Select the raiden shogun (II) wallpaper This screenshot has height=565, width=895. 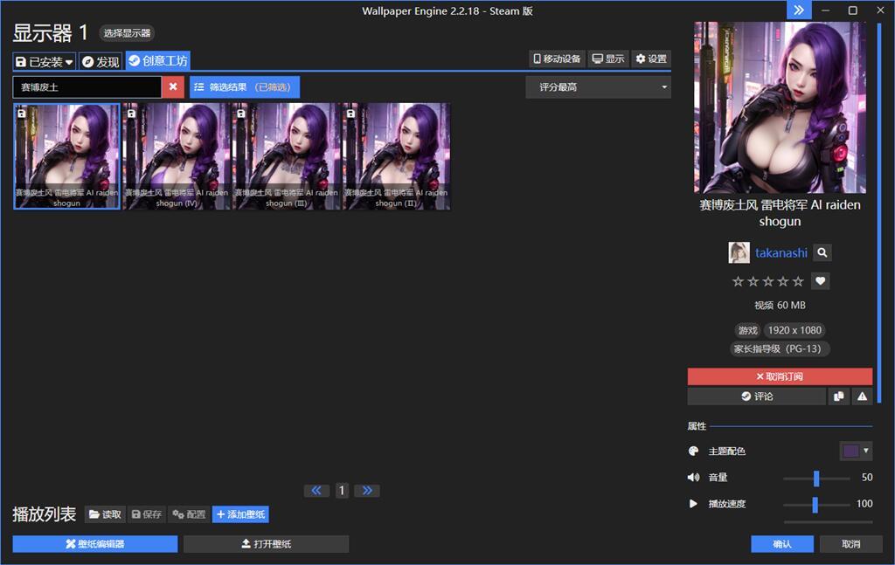click(396, 156)
